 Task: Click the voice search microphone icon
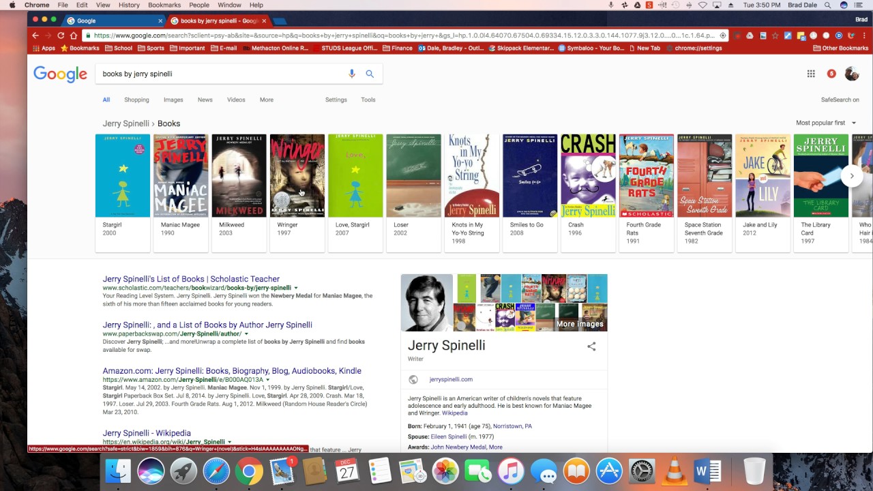[352, 74]
